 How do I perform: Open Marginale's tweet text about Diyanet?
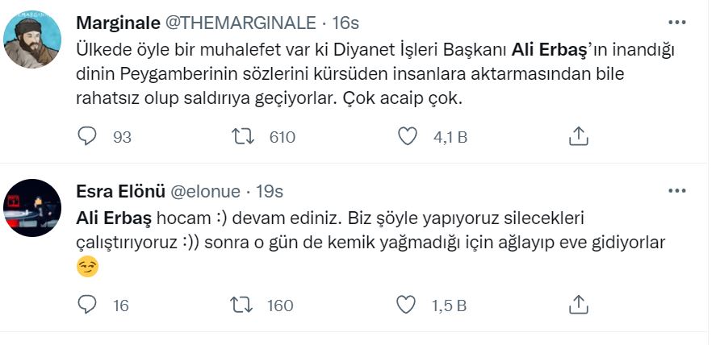[x=363, y=74]
